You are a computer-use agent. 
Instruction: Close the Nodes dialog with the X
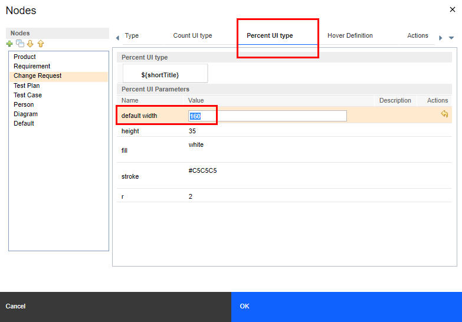tap(453, 9)
